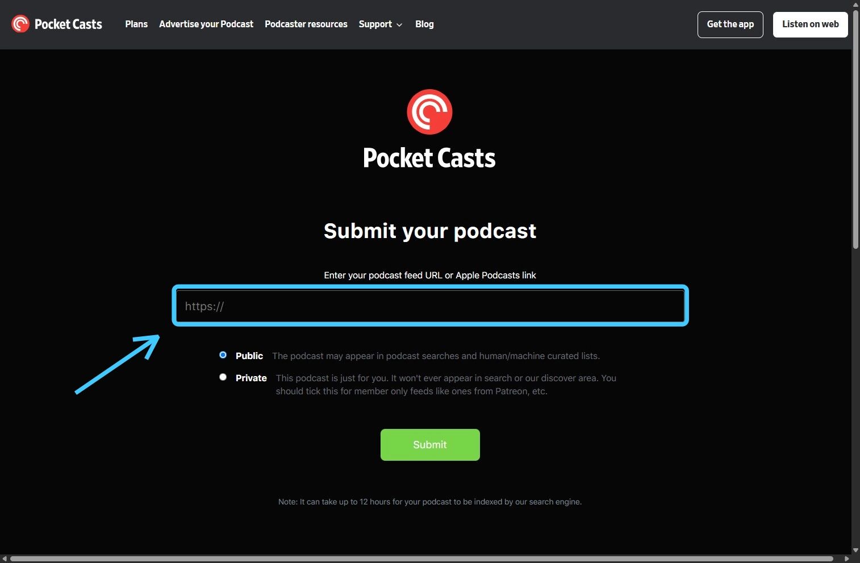The image size is (860, 563).
Task: Click the note about 12 hours indexing
Action: tap(430, 502)
